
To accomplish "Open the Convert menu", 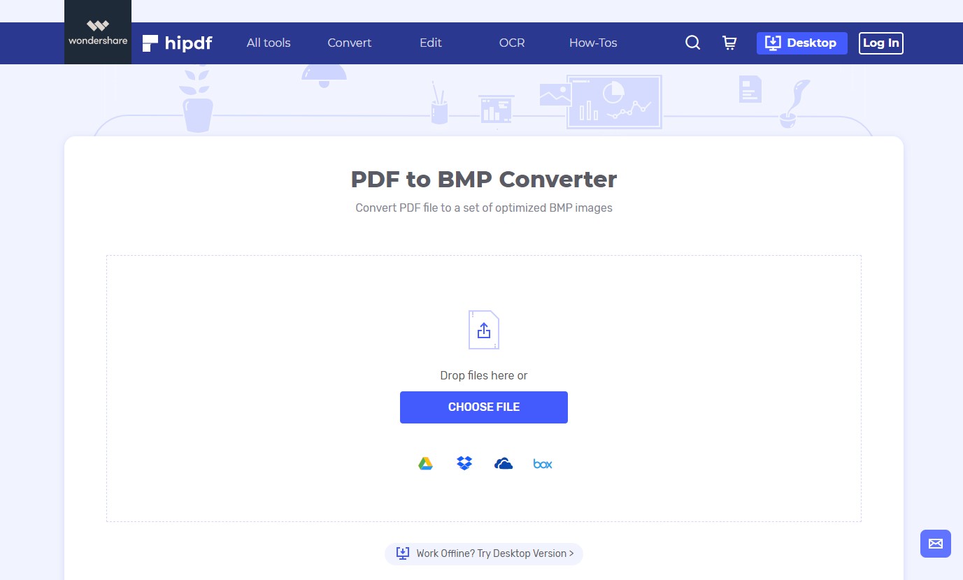I will [350, 43].
